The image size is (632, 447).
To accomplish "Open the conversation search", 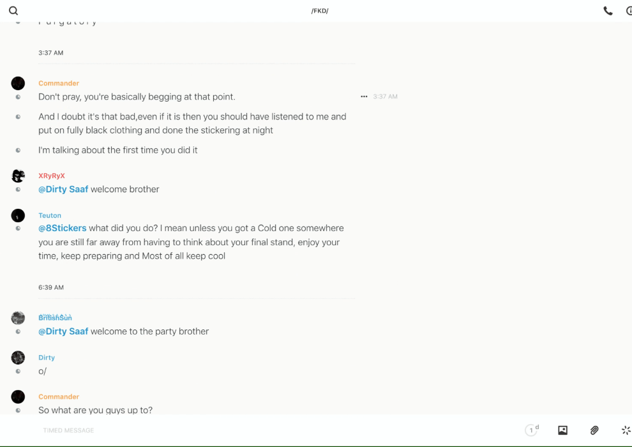I will [x=13, y=11].
